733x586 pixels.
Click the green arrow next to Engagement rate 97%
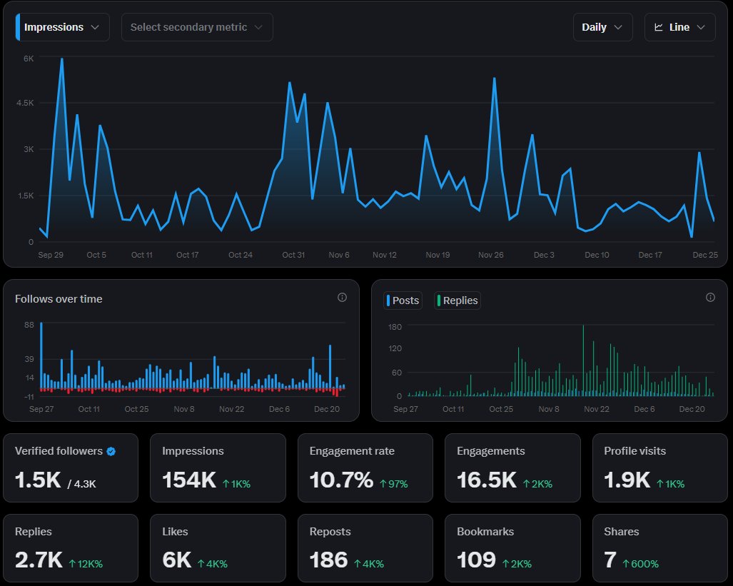tap(383, 484)
